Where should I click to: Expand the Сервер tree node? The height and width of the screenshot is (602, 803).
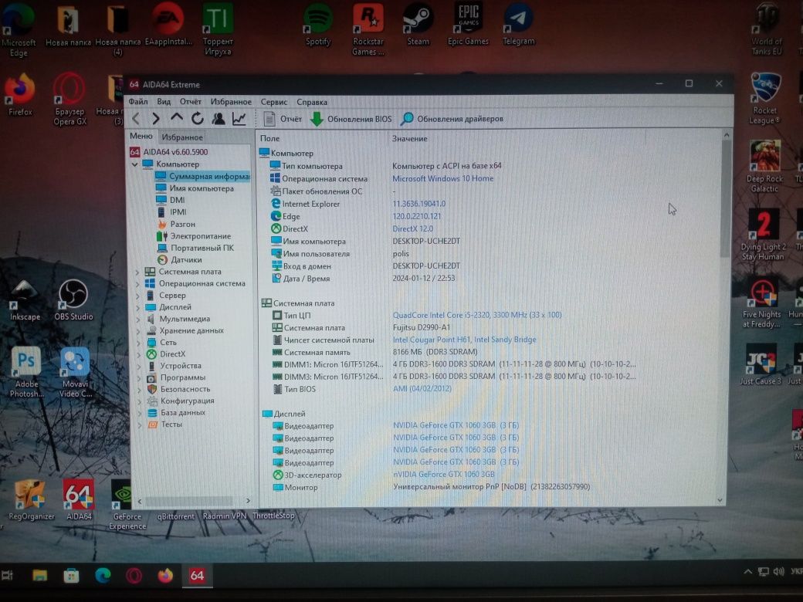(x=137, y=296)
